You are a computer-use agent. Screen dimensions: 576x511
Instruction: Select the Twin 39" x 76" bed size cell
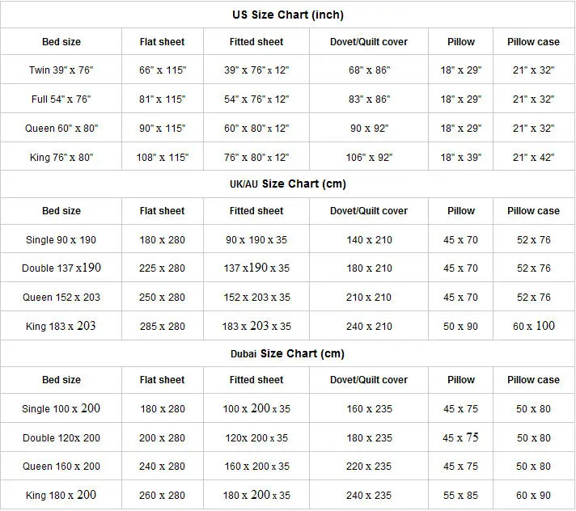61,70
